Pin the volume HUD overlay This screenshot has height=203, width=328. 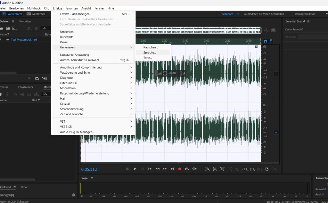coord(184,73)
